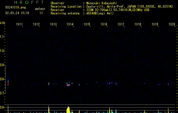This screenshot has width=178, height=113.
Task: Click the 1317 time axis marker
Action: point(121,24)
